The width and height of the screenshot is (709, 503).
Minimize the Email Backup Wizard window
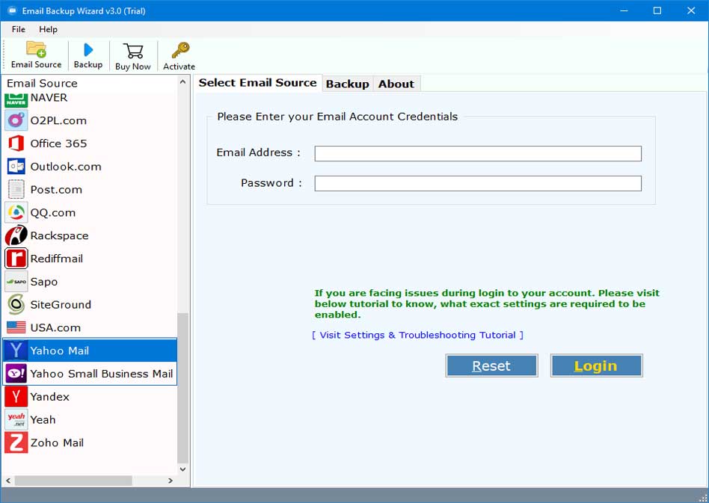pyautogui.click(x=624, y=10)
